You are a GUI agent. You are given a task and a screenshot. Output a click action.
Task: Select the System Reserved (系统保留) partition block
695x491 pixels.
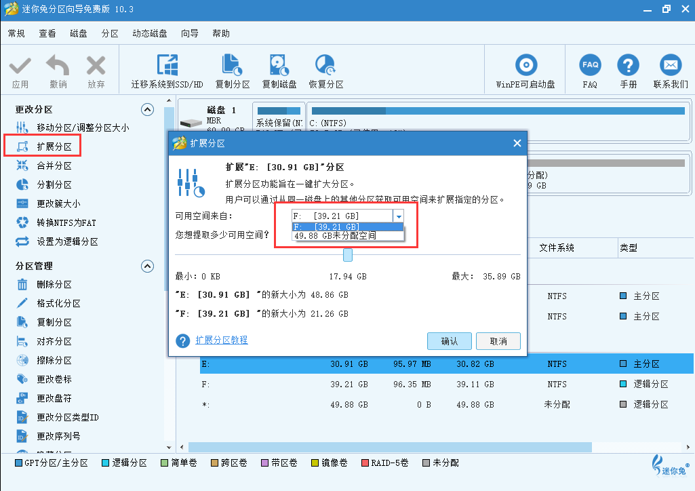coord(279,117)
